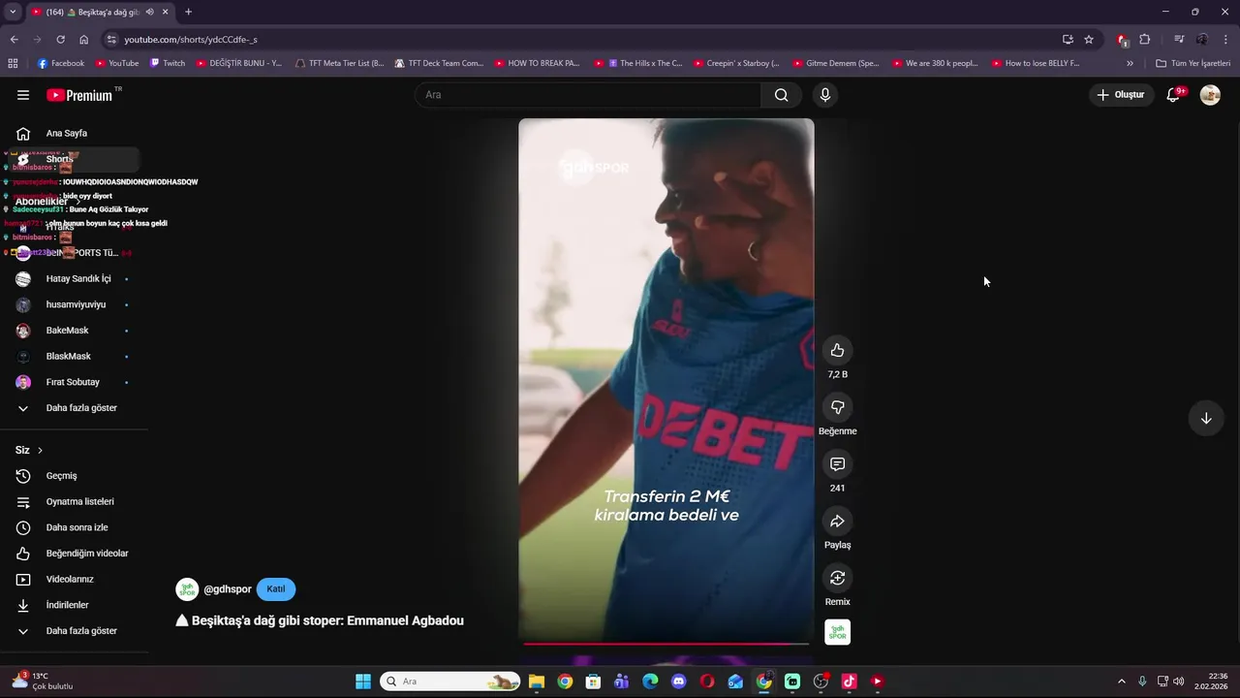
Task: Open Ana Sayfa in the sidebar
Action: [x=74, y=134]
